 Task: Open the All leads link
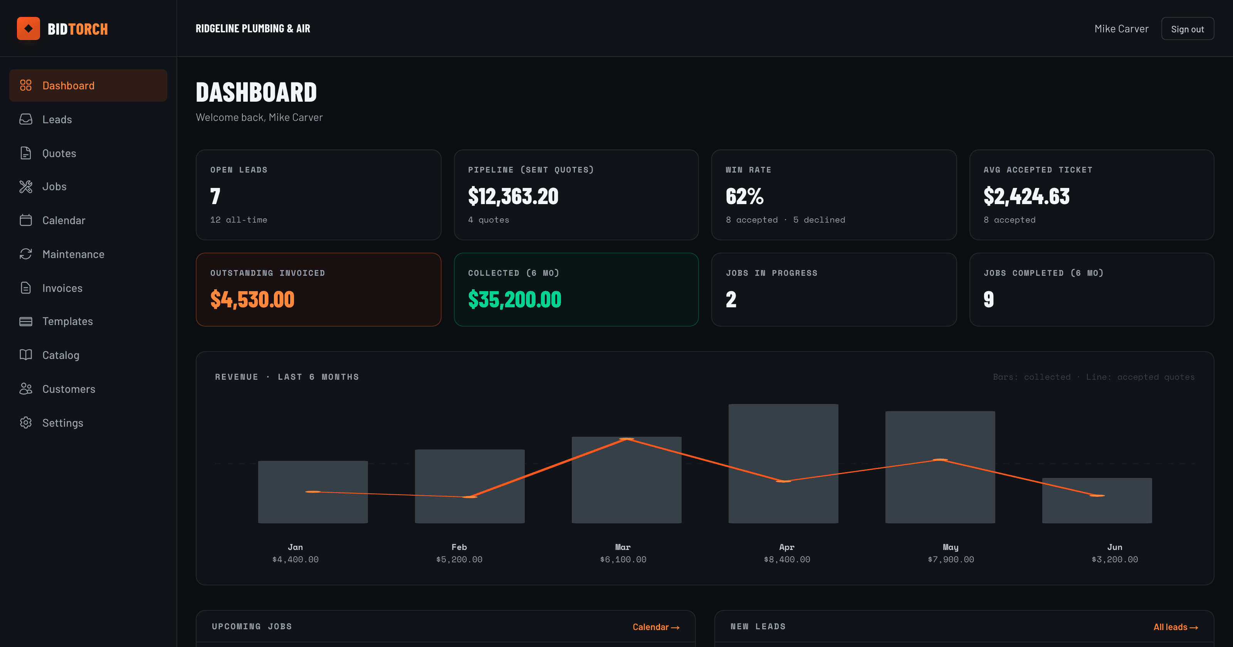coord(1176,627)
